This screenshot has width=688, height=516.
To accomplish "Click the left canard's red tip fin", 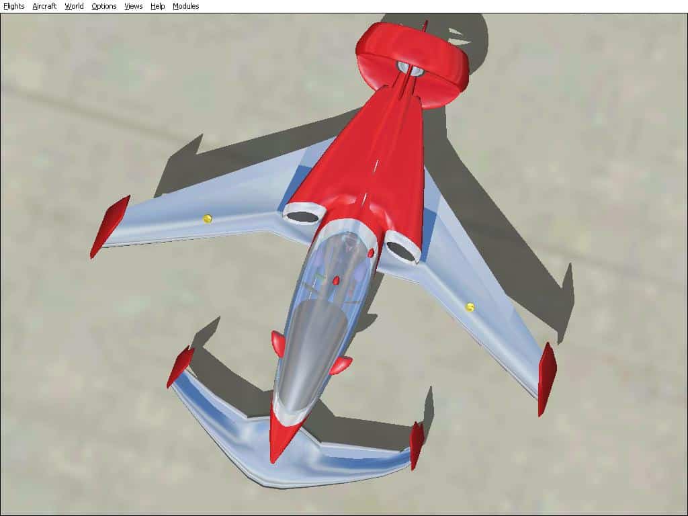I will click(180, 366).
